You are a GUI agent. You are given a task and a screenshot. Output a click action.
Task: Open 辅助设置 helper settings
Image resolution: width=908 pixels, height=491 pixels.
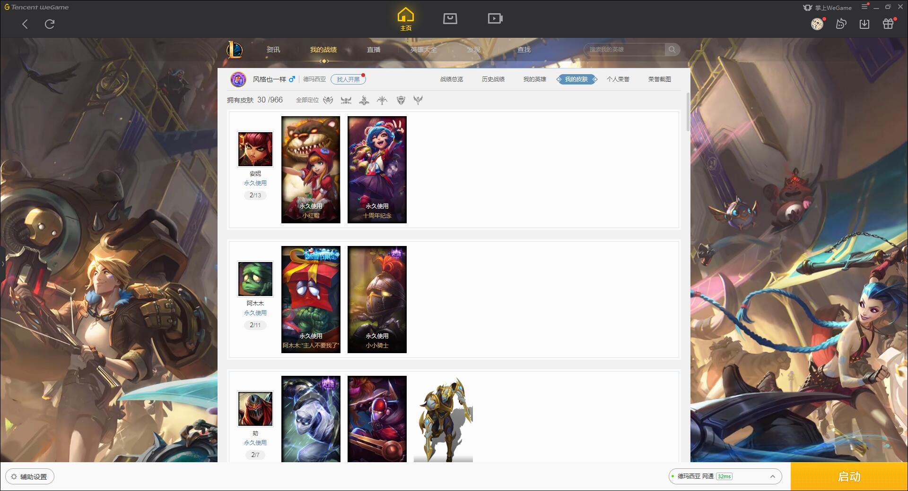[30, 476]
